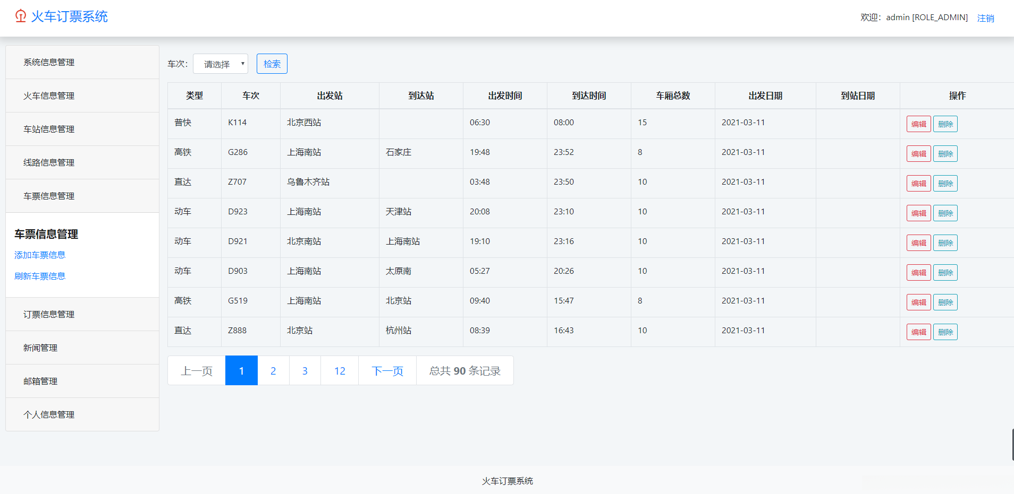Click 添加车票信息 link
This screenshot has width=1014, height=494.
(40, 255)
